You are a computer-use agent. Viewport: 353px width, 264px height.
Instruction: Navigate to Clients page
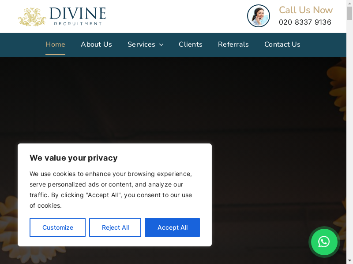coord(191,44)
